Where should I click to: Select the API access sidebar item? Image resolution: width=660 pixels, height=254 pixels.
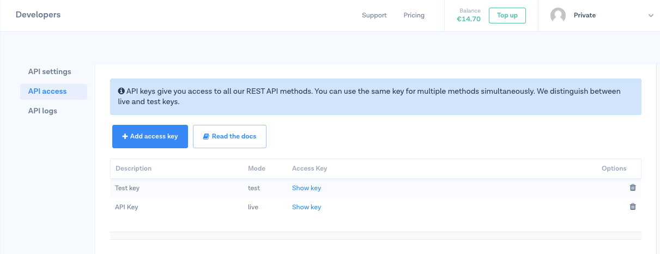pos(47,91)
